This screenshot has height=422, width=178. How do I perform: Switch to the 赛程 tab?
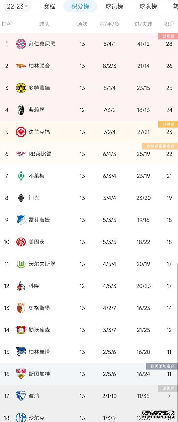tap(50, 6)
